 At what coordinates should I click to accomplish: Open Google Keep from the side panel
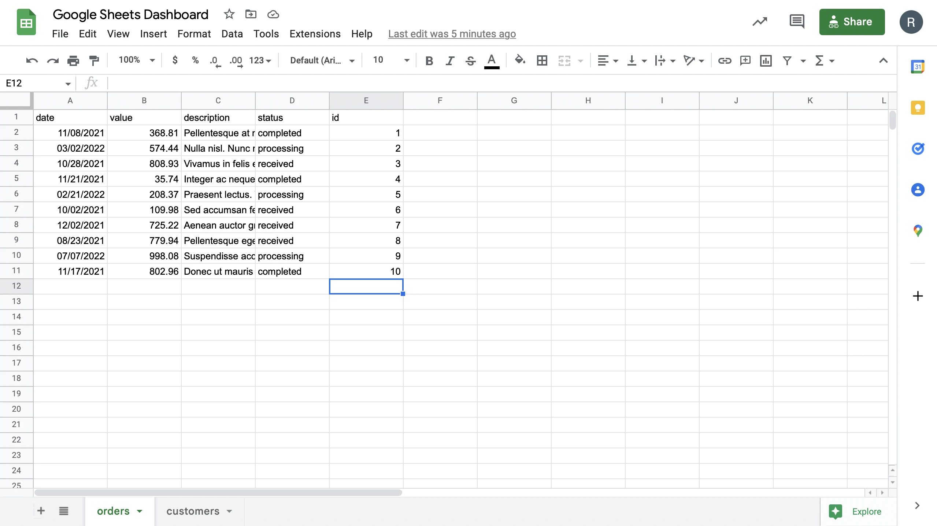[918, 108]
